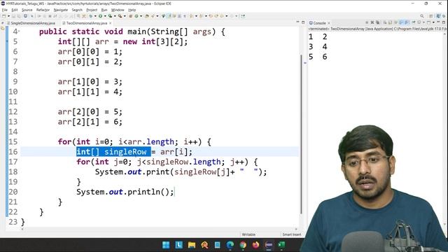Open the Refactor menu

tap(43, 10)
